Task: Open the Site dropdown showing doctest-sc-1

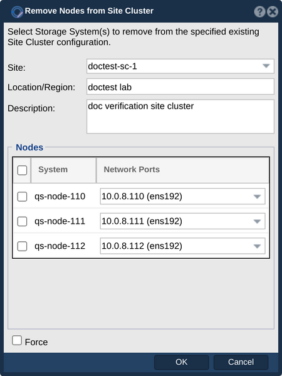Action: (x=180, y=66)
